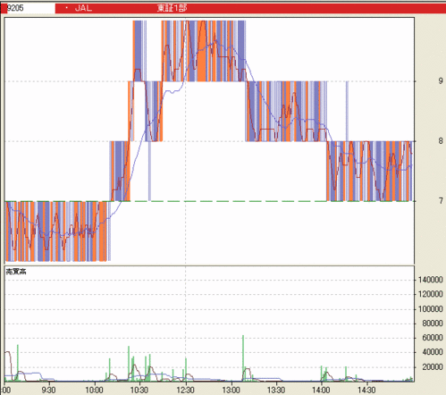Click the 東証1部 market label
Image resolution: width=446 pixels, height=395 pixels.
172,8
